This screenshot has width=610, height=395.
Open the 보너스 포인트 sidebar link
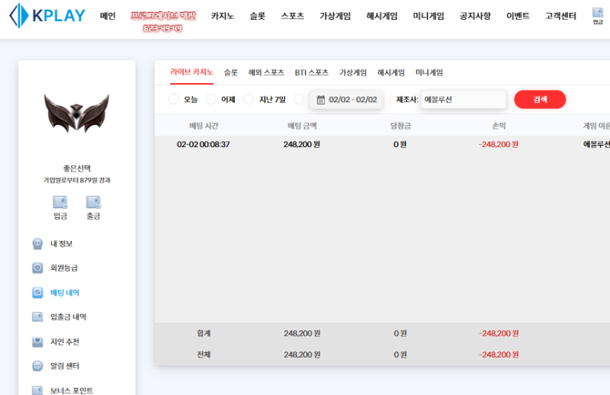[x=72, y=390]
